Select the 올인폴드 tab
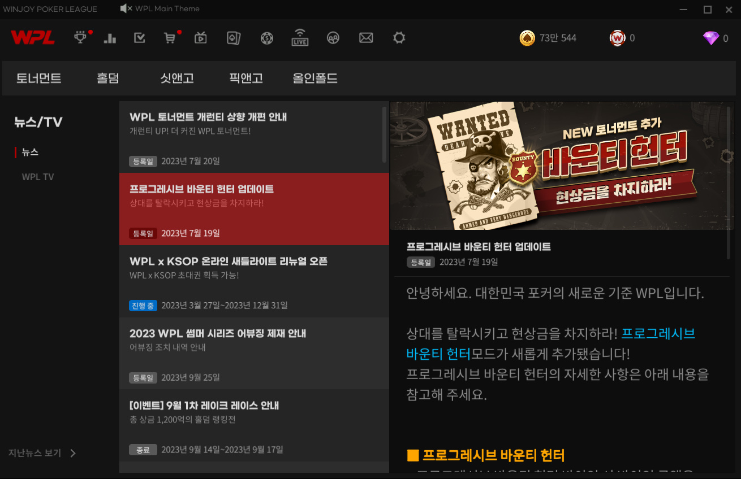The image size is (741, 479). click(x=315, y=79)
